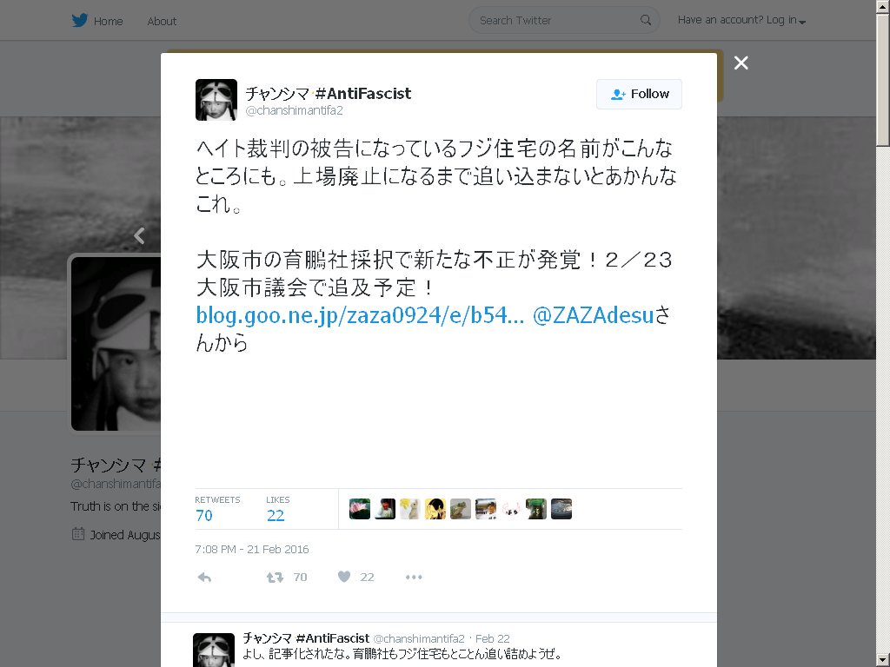
Task: Open the @ZAZAdesu mention link
Action: click(593, 315)
